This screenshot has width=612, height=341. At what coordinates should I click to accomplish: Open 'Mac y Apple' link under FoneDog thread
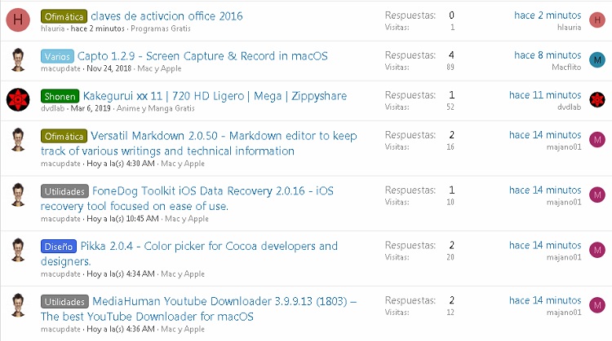coord(187,219)
